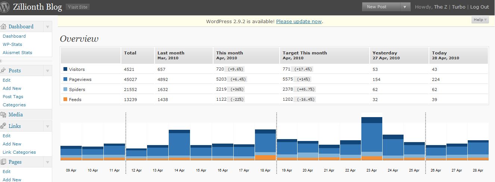Open the Pages menu heading
495x182 pixels.
pyautogui.click(x=15, y=162)
